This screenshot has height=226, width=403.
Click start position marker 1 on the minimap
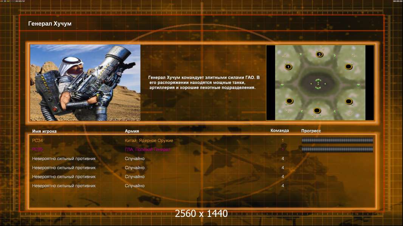tap(288, 67)
